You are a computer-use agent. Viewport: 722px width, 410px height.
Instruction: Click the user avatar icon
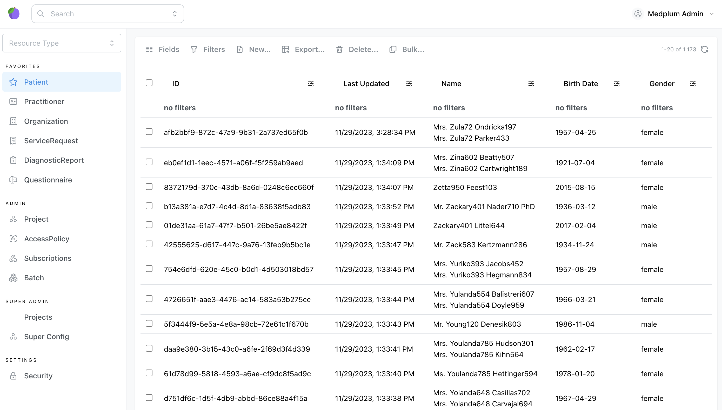(x=638, y=14)
